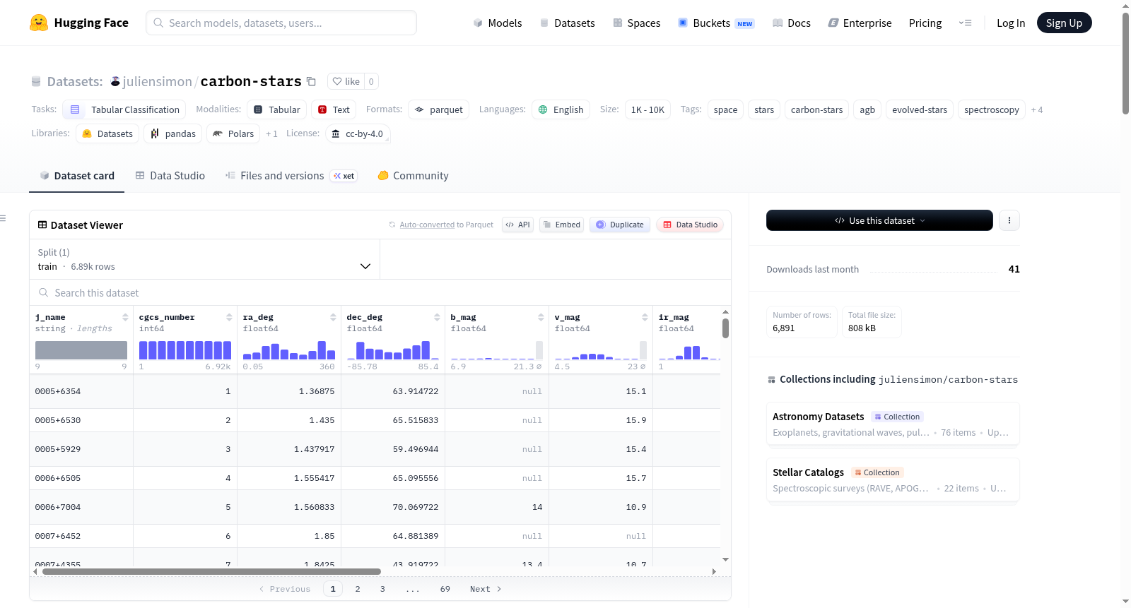Click the Tabular Classification task tag
Screen dimensions: 1131x608
(124, 109)
